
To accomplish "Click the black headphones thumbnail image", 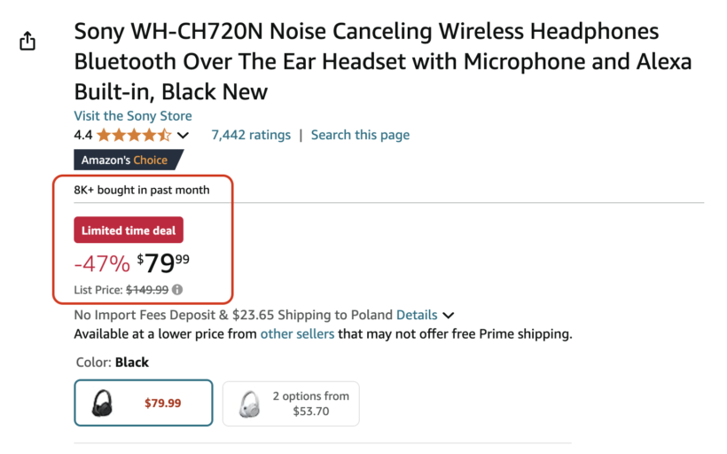I will click(103, 403).
